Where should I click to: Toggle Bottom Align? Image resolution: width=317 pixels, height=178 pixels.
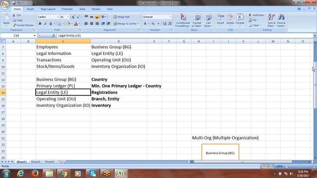pyautogui.click(x=97, y=17)
